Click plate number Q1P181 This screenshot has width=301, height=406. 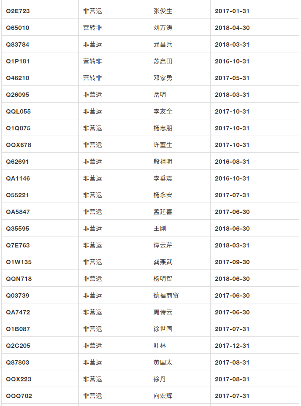click(18, 61)
